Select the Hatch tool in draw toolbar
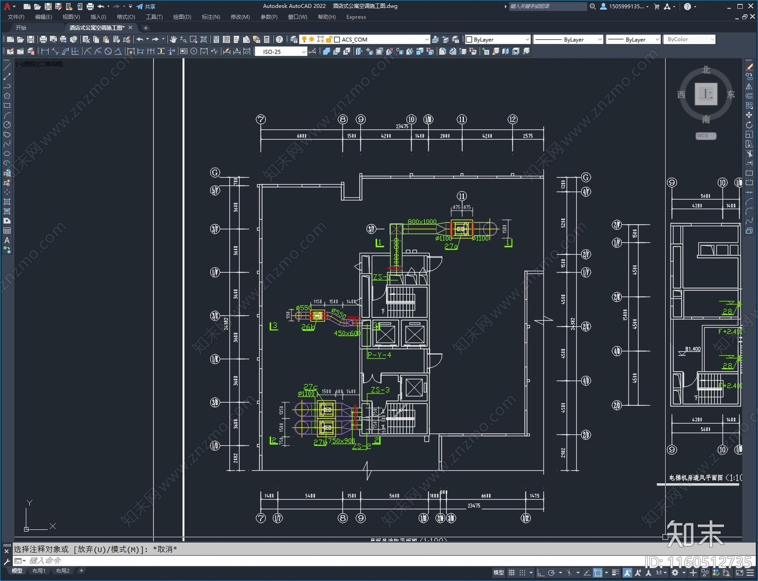 click(x=7, y=202)
